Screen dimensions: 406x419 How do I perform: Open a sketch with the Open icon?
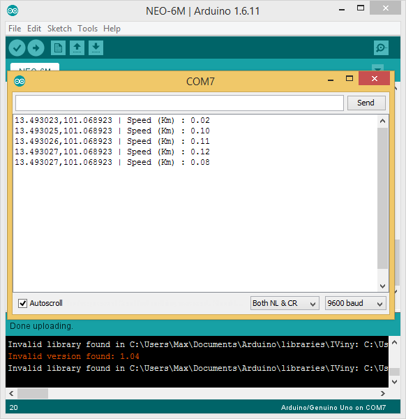click(x=77, y=48)
